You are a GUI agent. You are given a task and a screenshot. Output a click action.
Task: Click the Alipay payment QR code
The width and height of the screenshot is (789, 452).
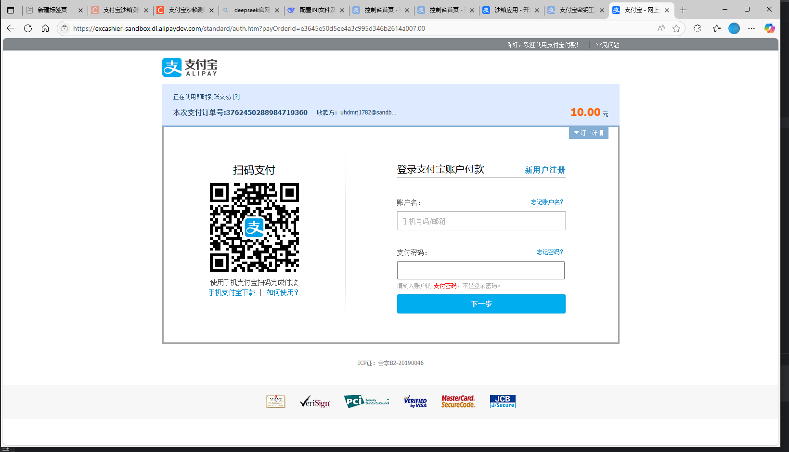click(254, 227)
